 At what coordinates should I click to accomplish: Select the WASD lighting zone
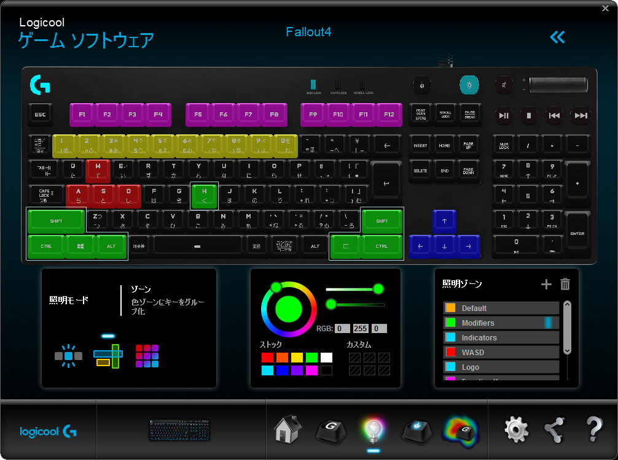coord(501,352)
